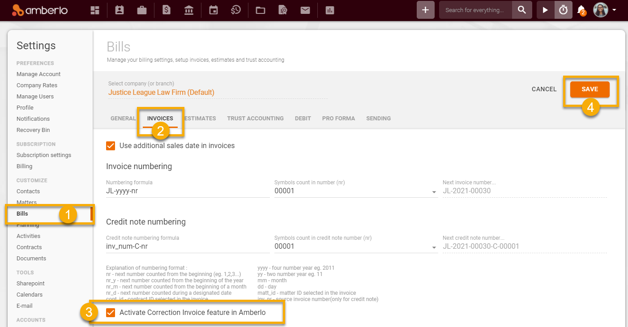
Task: Open the Dashboard grid icon
Action: (94, 10)
